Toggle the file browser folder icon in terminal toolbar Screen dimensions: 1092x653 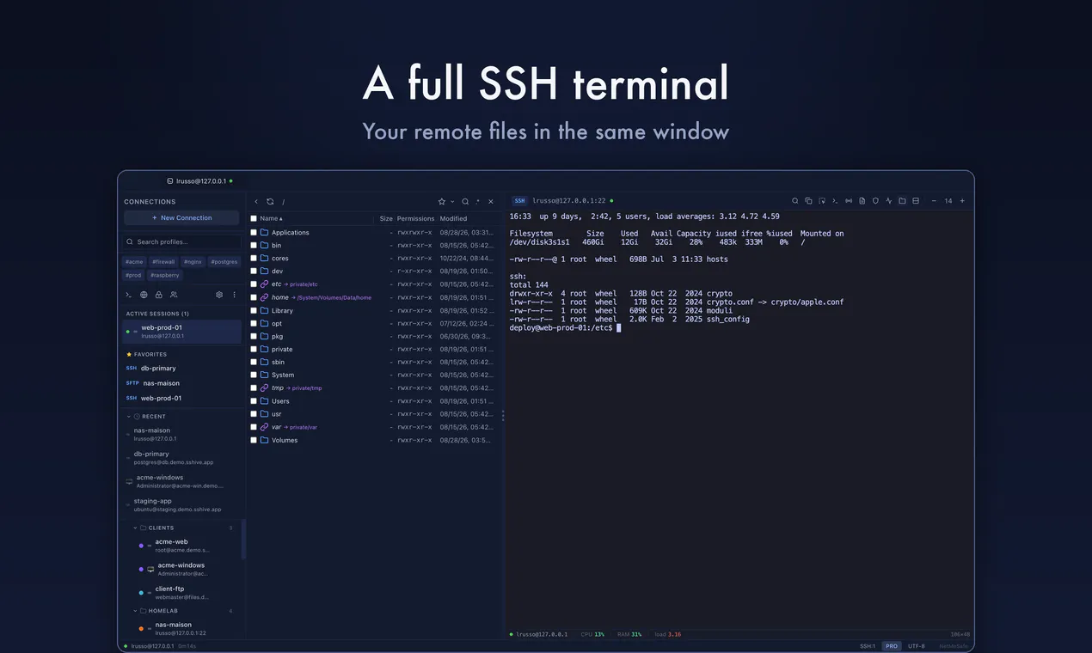[x=902, y=201]
